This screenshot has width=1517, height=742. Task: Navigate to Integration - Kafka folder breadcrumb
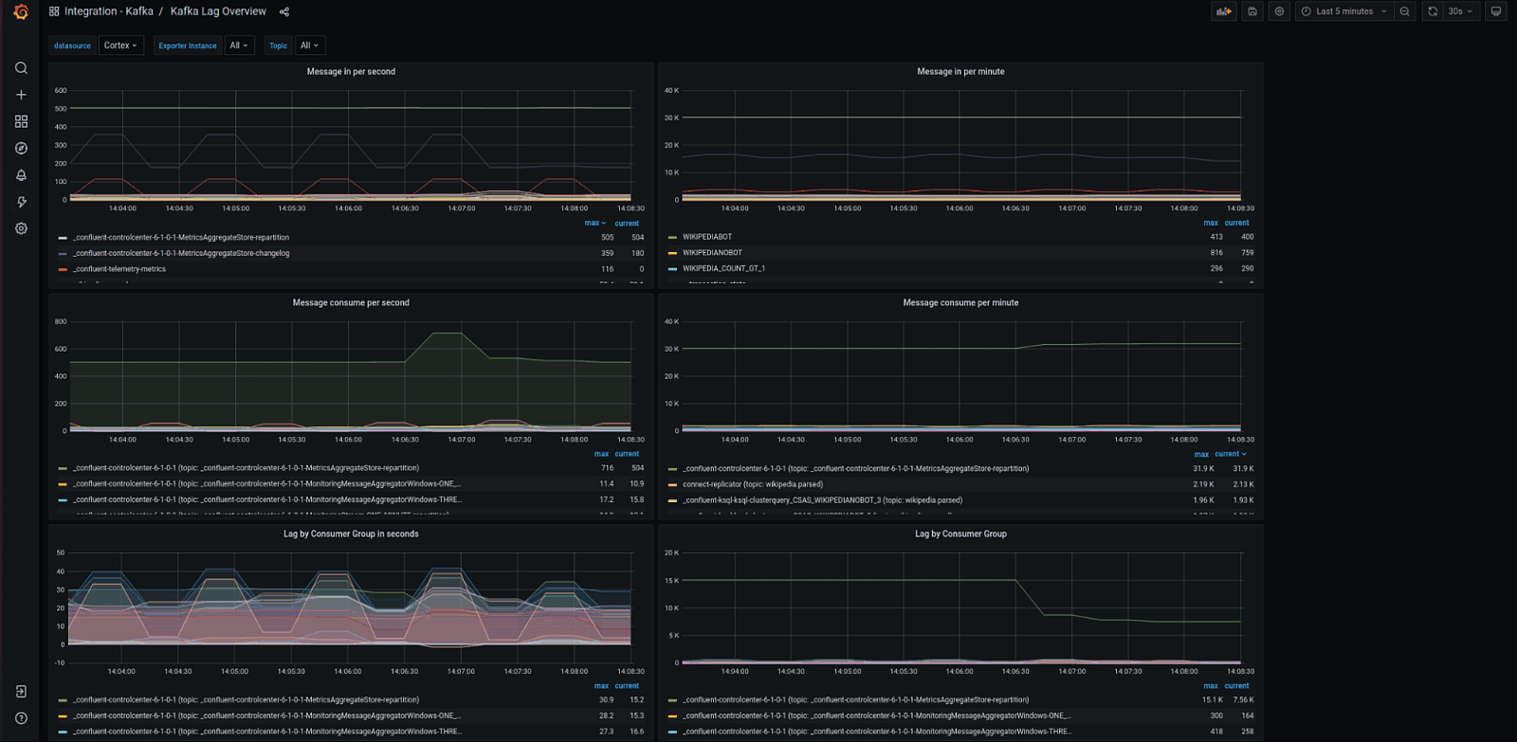pos(109,11)
